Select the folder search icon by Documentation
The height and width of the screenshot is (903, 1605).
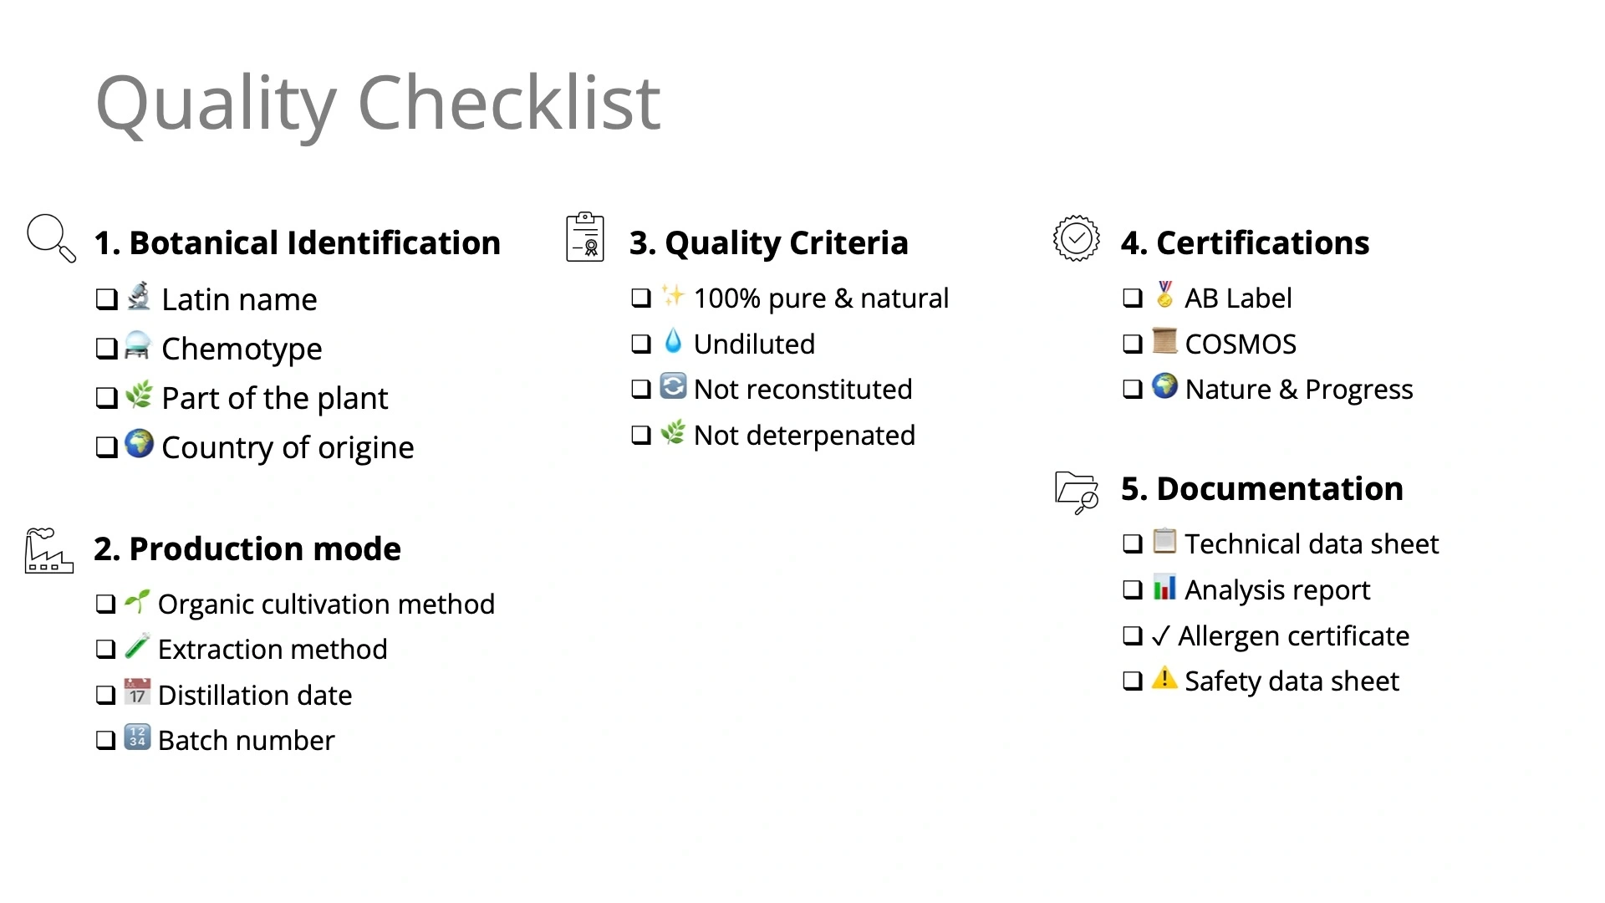point(1077,492)
